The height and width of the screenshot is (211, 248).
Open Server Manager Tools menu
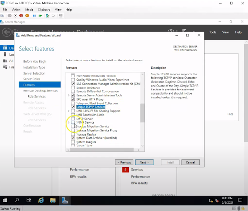point(213,32)
